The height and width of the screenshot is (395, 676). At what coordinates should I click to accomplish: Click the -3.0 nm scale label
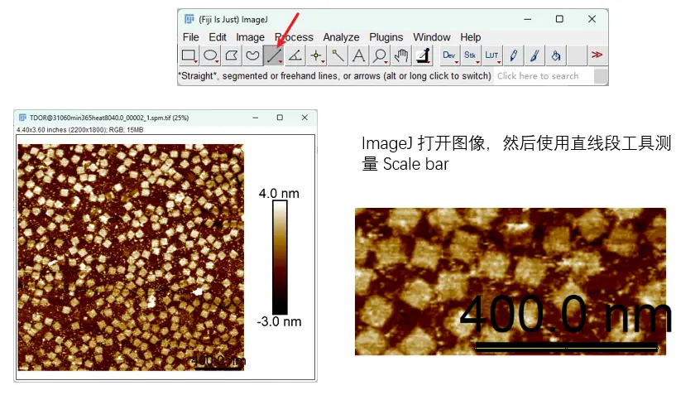[279, 321]
